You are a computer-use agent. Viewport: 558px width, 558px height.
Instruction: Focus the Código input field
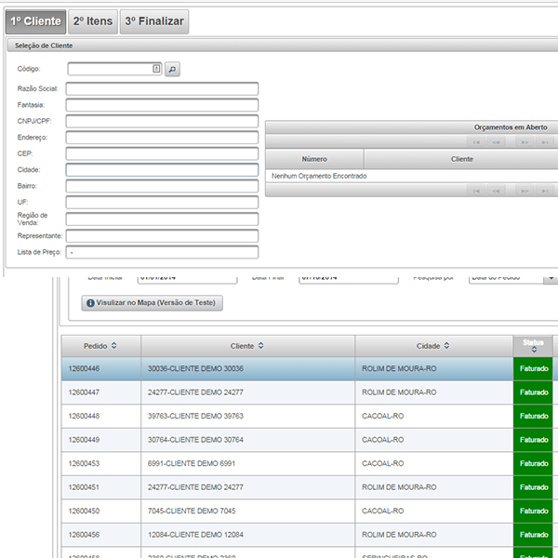pyautogui.click(x=114, y=69)
